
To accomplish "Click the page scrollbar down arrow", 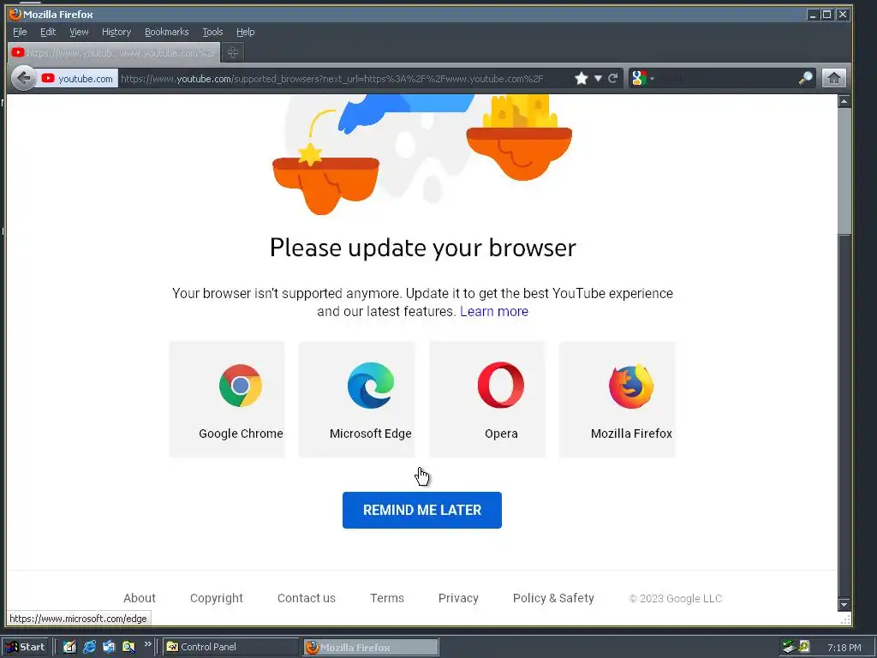I will point(844,604).
